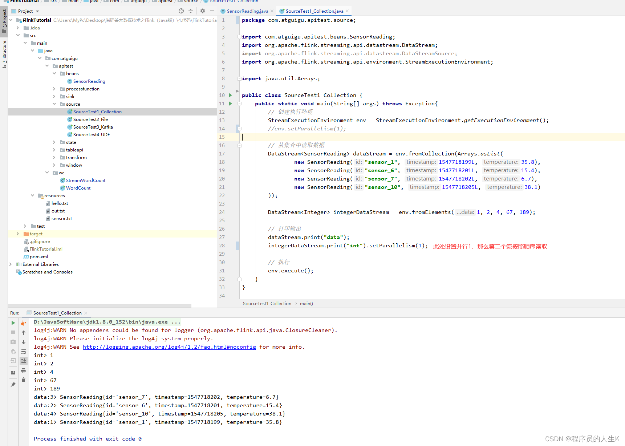Run main method via gutter arrow on line 11
Viewport: 625px width, 446px height.
(x=230, y=104)
